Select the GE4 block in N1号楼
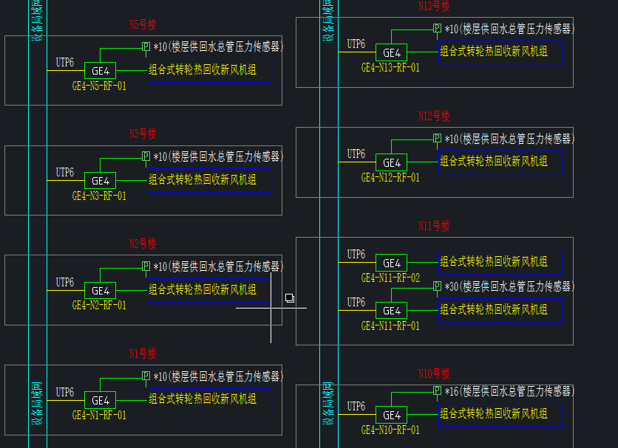This screenshot has width=618, height=448. click(100, 401)
